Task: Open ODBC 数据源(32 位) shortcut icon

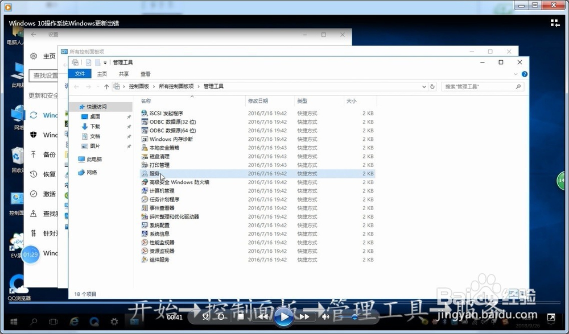Action: click(x=145, y=122)
